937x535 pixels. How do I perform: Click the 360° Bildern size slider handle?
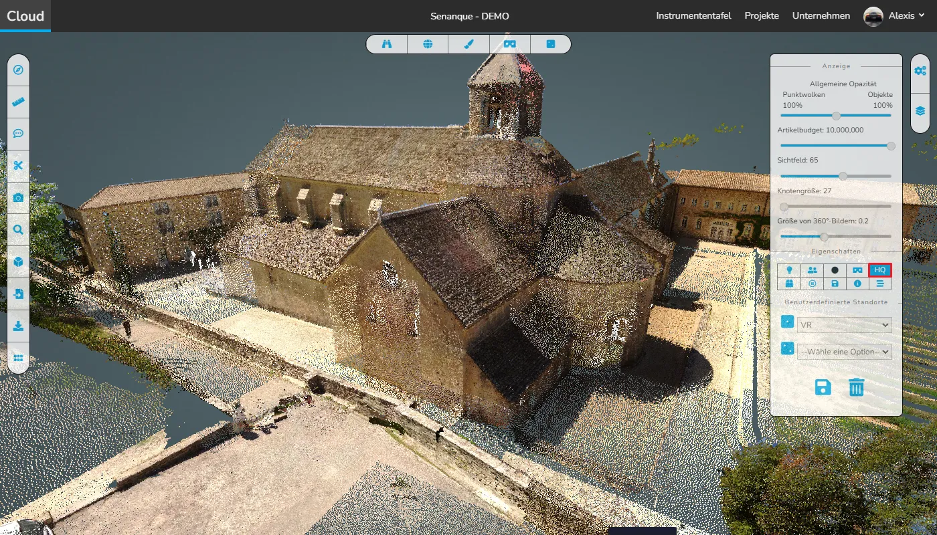[x=824, y=237]
